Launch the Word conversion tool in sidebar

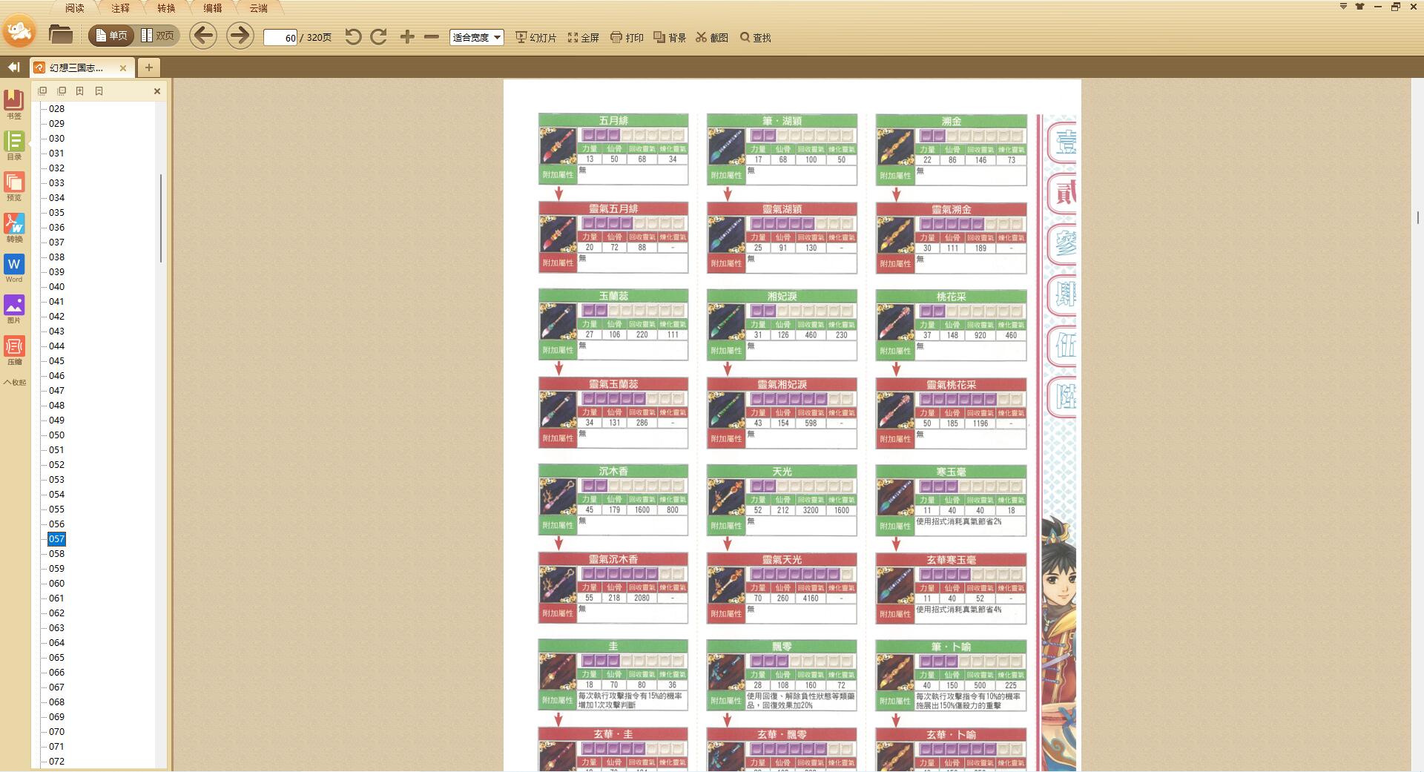click(x=14, y=268)
